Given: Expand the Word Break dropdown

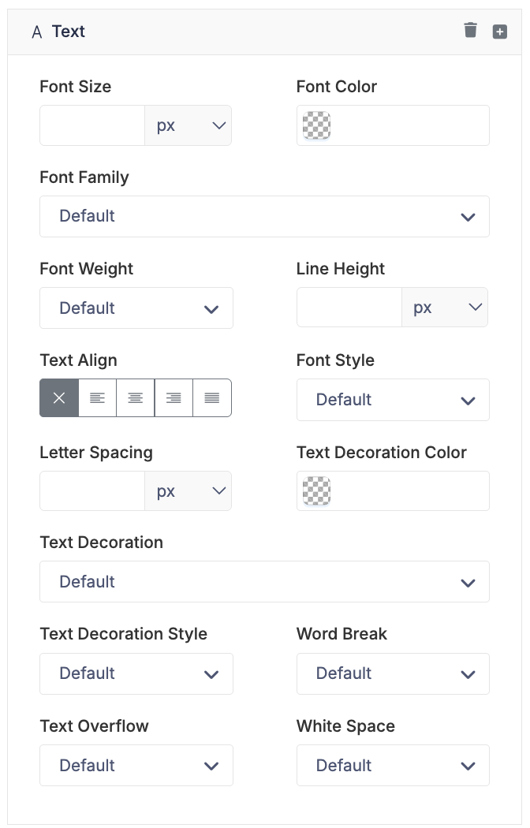Looking at the screenshot, I should (393, 673).
